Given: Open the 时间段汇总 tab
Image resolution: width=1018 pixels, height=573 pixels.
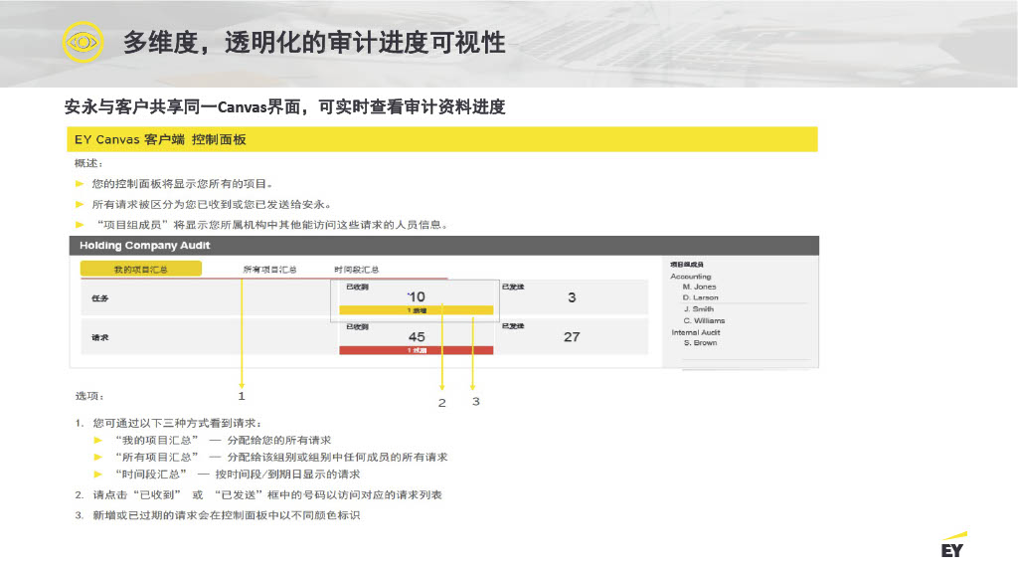Looking at the screenshot, I should point(357,269).
